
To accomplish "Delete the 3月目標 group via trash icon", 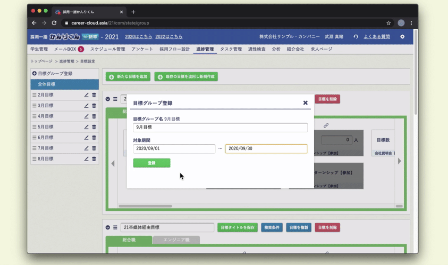I will point(94,106).
